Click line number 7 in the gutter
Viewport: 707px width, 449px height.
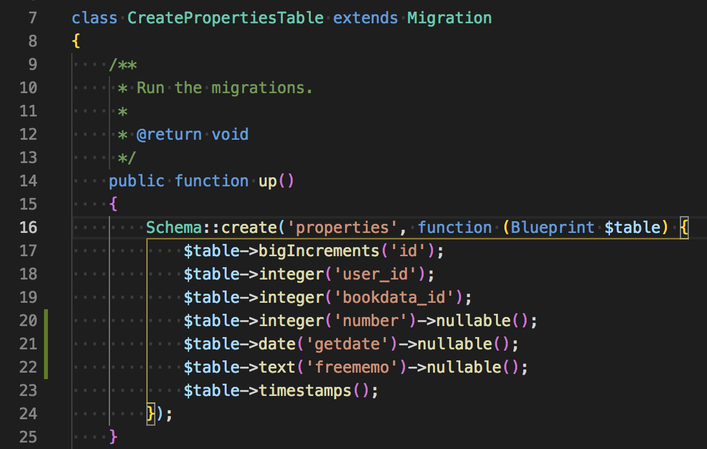[x=32, y=18]
